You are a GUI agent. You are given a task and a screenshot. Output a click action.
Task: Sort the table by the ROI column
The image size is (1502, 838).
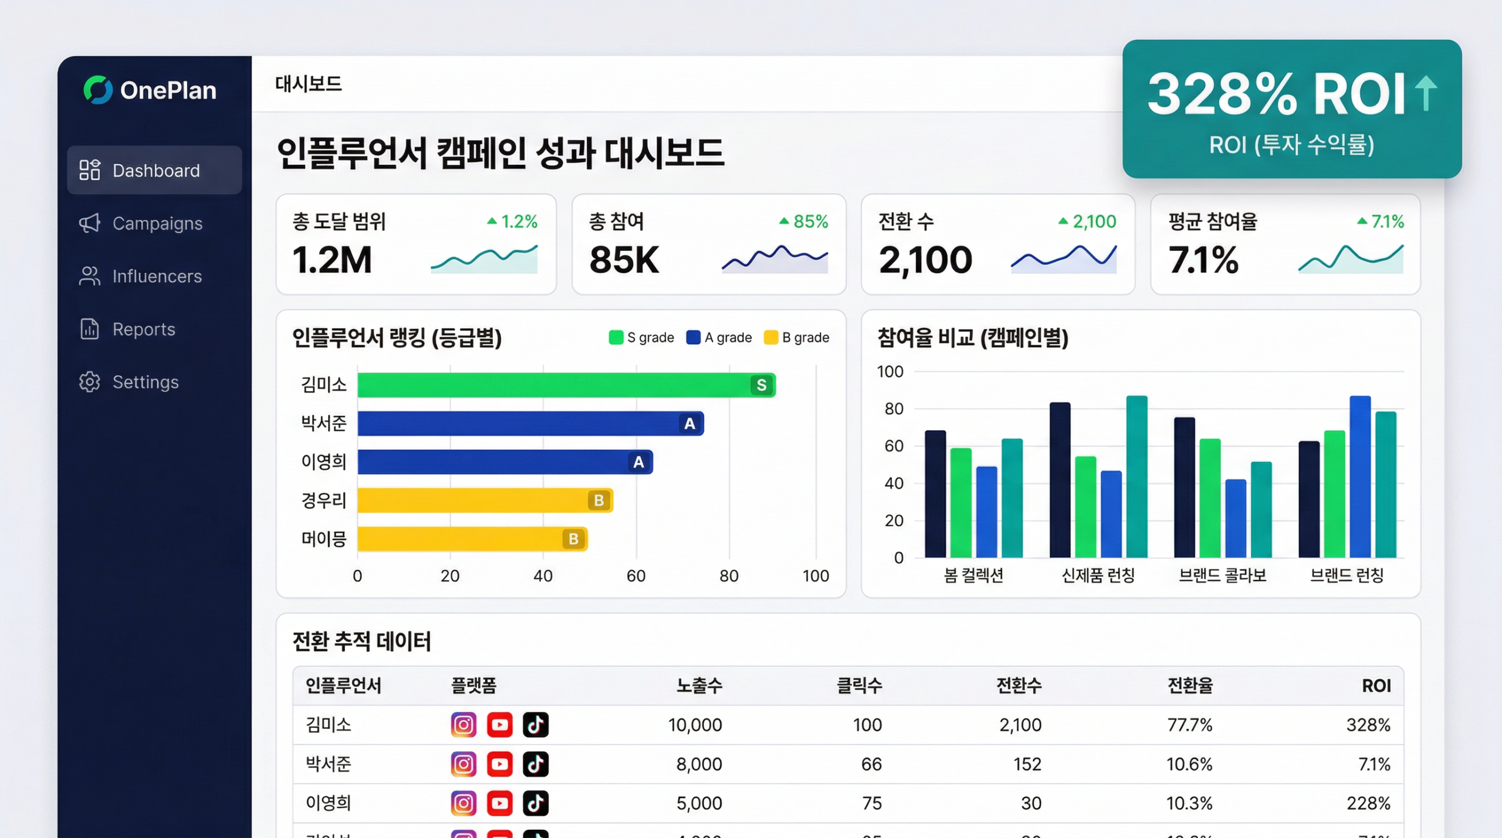(1376, 686)
